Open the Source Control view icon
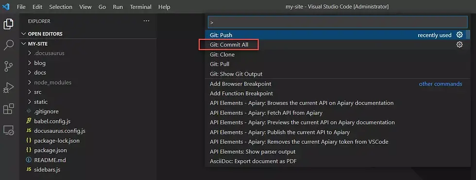The height and width of the screenshot is (180, 476). pos(9,66)
